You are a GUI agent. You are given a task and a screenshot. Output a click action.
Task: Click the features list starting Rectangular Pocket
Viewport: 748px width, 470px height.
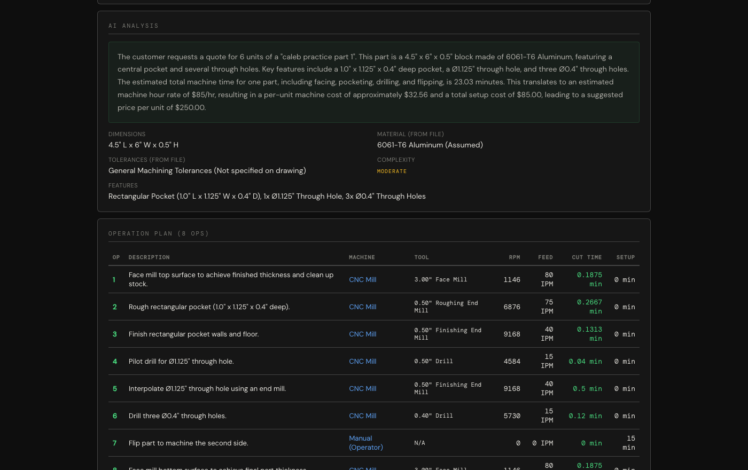click(x=267, y=196)
